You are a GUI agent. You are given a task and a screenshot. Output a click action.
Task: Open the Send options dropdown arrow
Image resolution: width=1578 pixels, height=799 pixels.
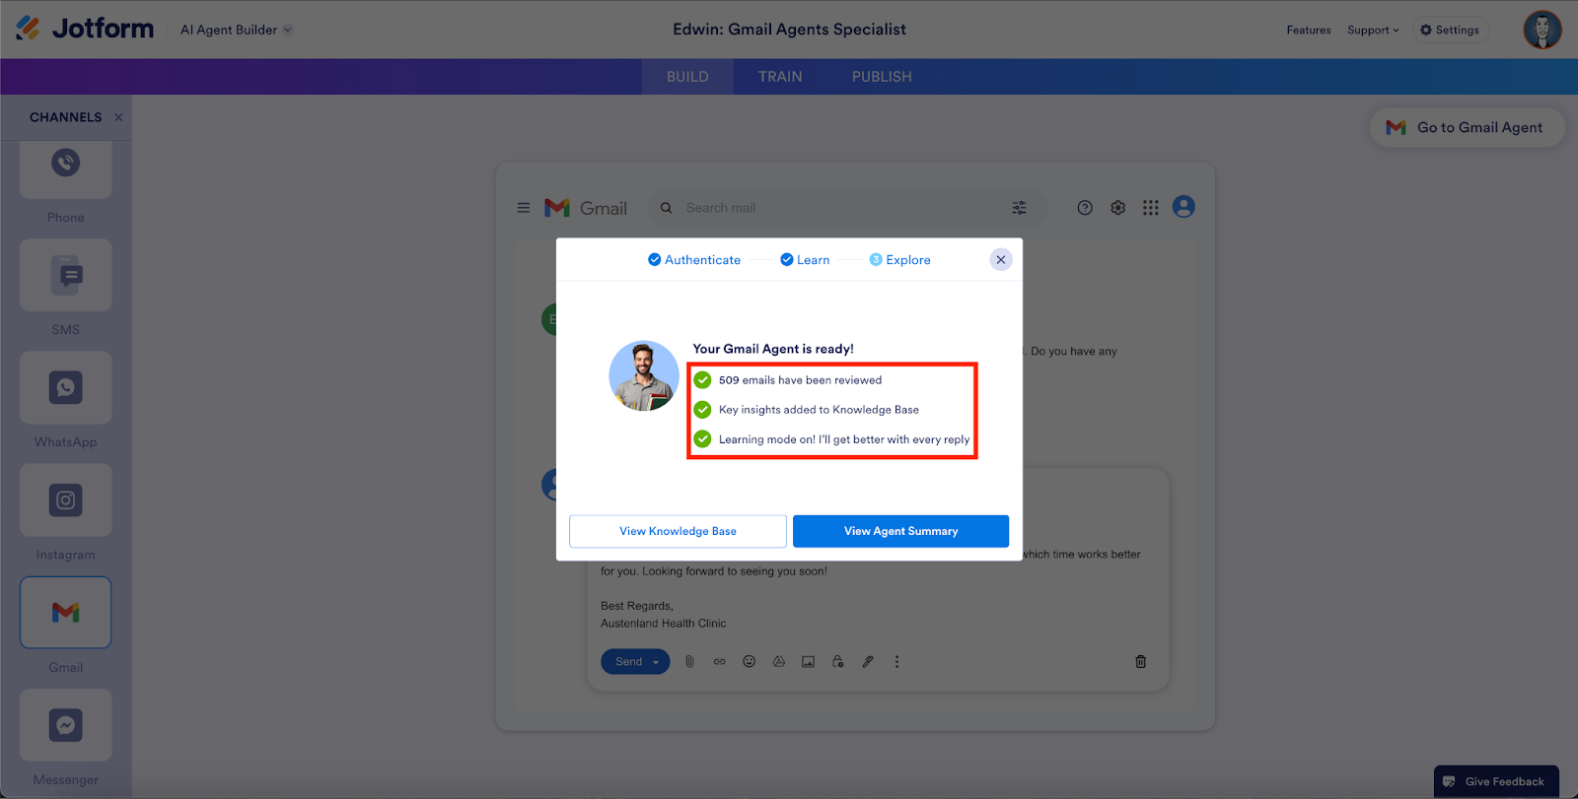(656, 662)
